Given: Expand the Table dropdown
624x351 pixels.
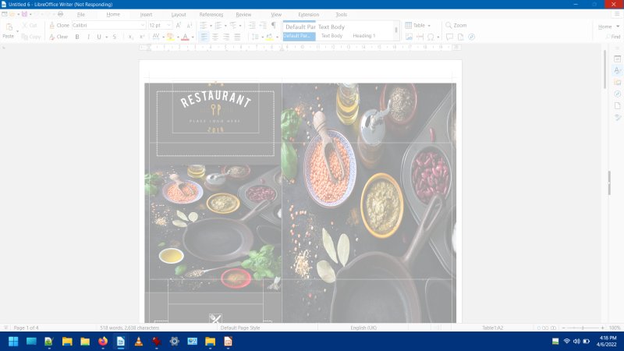Looking at the screenshot, I should (x=429, y=26).
